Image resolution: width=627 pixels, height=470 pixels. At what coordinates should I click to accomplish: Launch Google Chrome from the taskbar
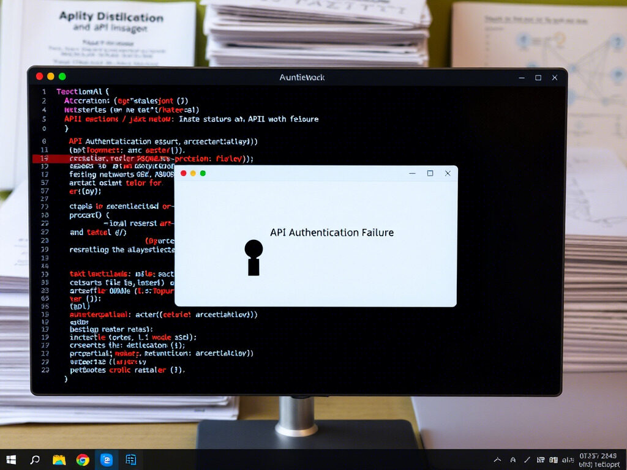(x=83, y=460)
